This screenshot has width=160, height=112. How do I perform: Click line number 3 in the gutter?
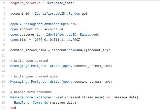coord(4,14)
